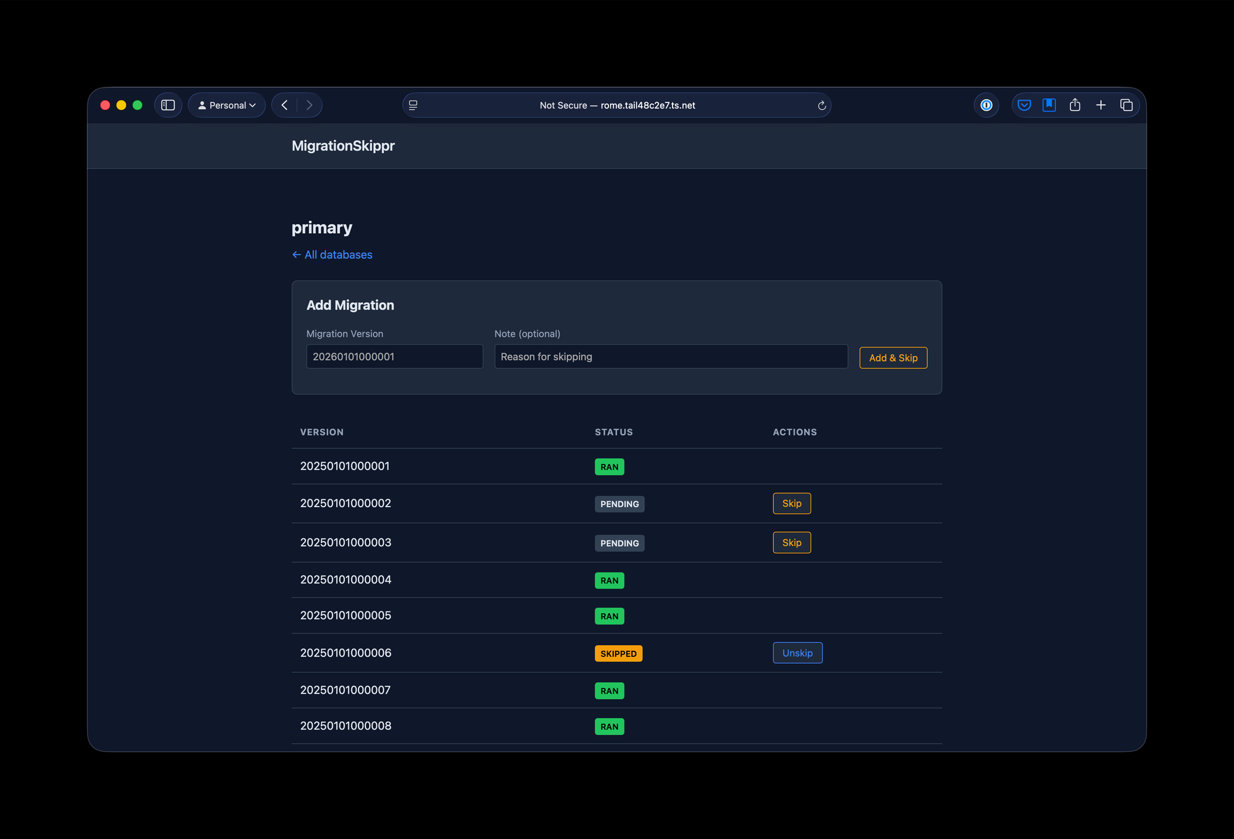The height and width of the screenshot is (839, 1234).
Task: Skip migration 20250101000002
Action: click(x=792, y=503)
